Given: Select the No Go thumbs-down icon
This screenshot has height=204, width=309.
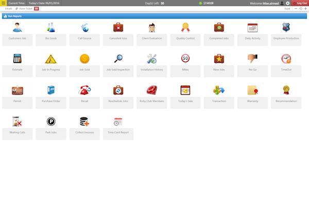Looking at the screenshot, I should pos(253,59).
